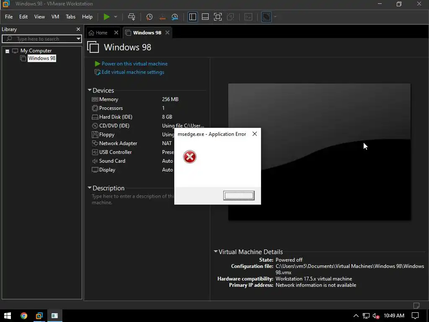Click the stretch guest display icon
The width and height of the screenshot is (429, 322).
266,17
